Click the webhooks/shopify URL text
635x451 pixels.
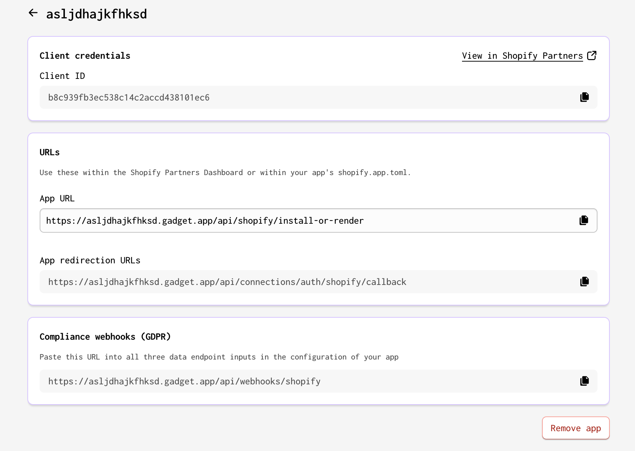(184, 381)
